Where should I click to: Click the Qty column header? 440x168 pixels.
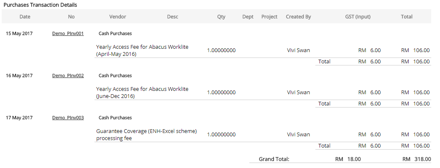click(x=221, y=17)
